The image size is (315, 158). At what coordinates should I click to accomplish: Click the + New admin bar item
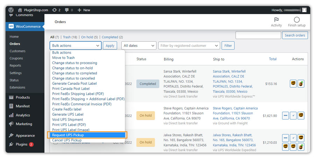84,10
